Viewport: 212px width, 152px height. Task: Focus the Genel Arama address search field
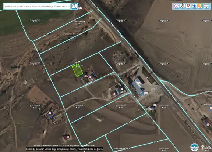pyautogui.click(x=37, y=6)
